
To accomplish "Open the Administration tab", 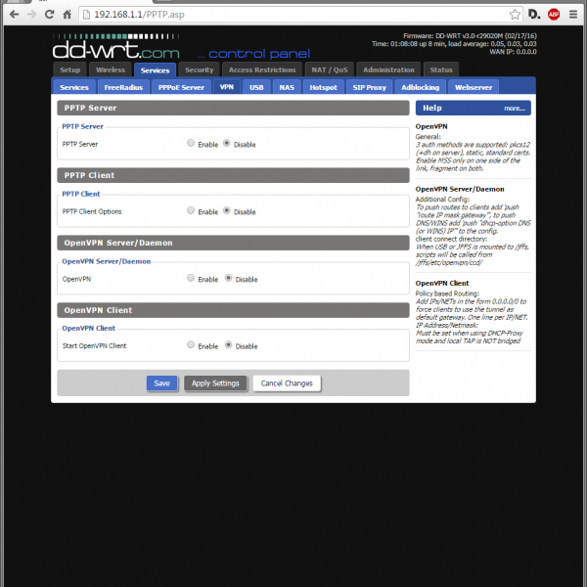I will click(x=388, y=70).
